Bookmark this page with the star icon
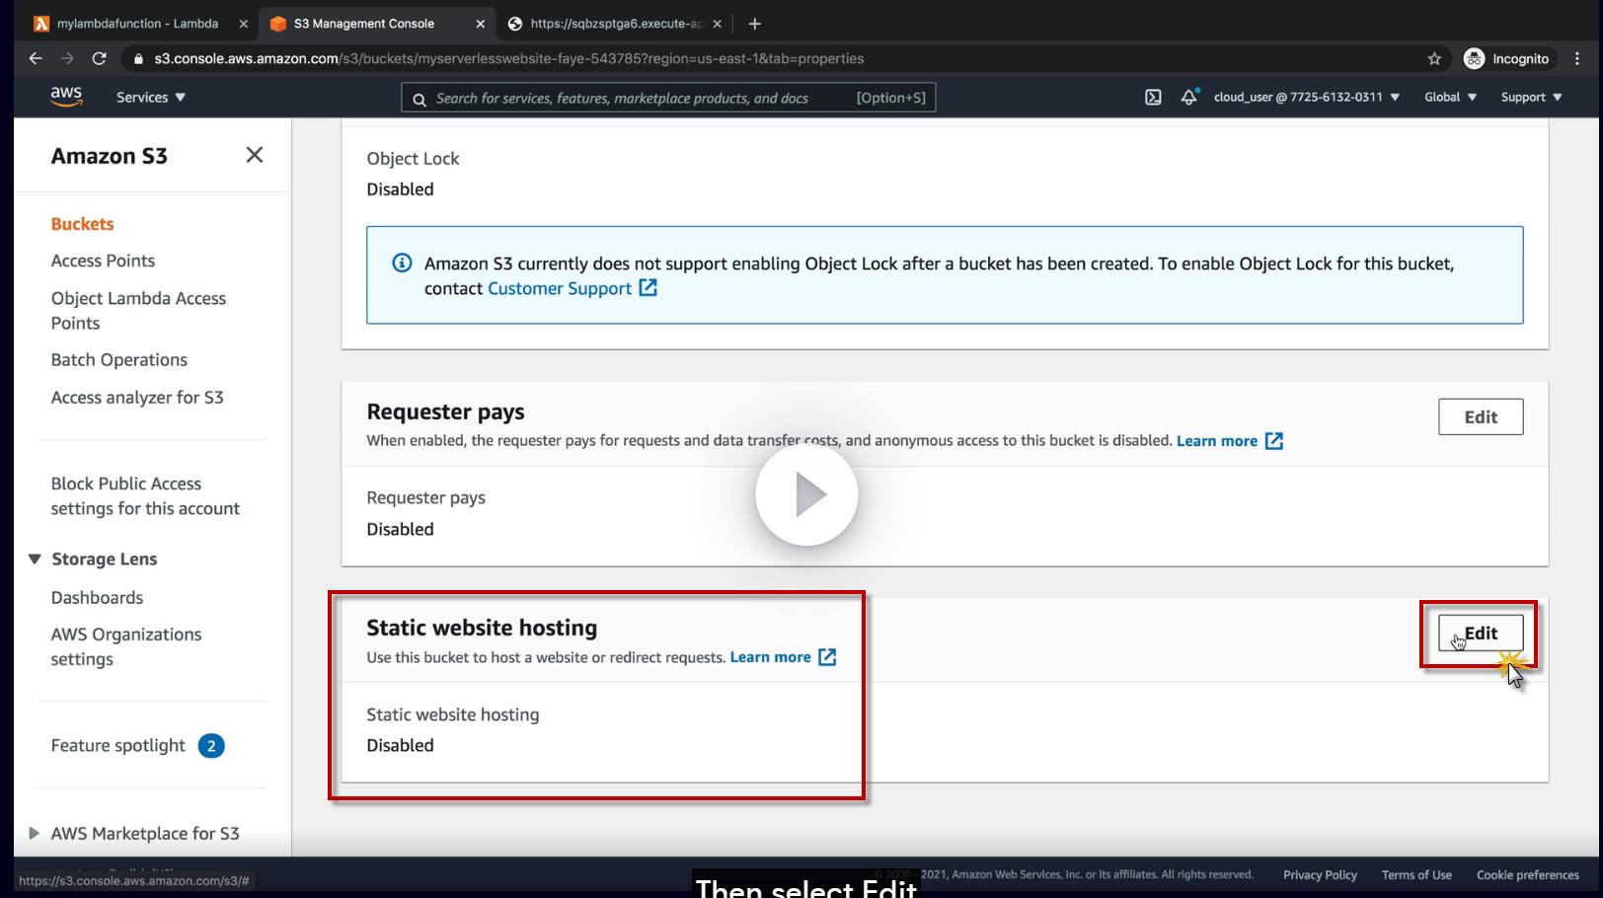 click(1434, 58)
